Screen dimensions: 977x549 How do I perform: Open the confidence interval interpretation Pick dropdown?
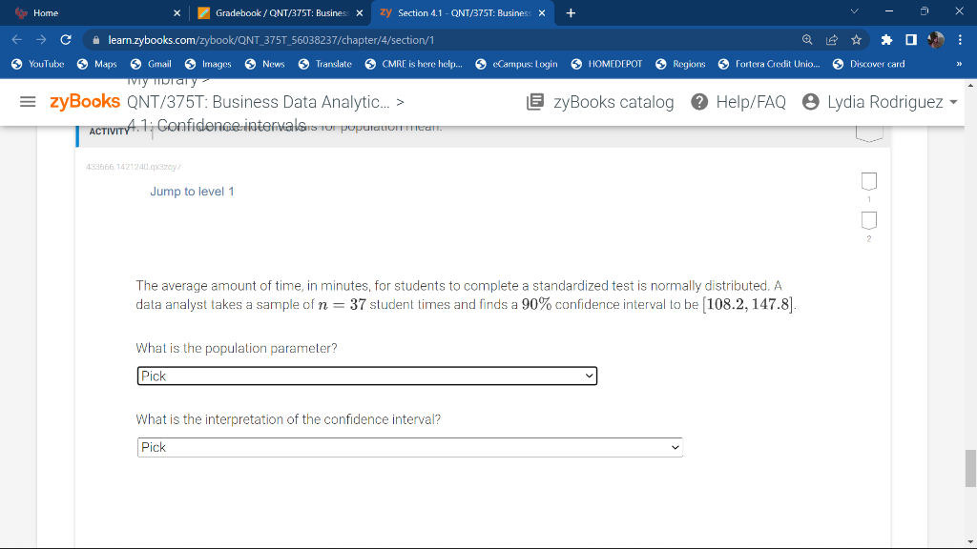tap(410, 448)
